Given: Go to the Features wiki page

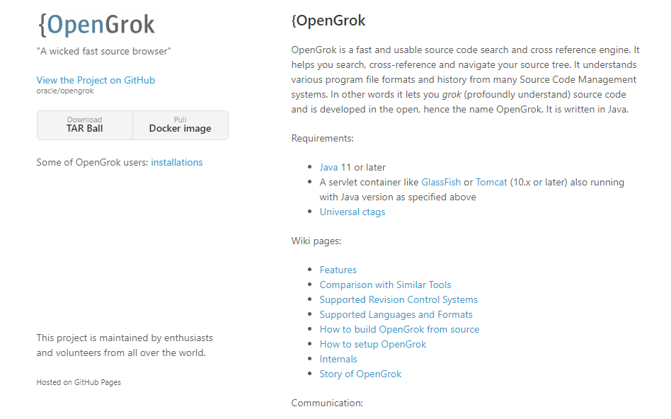Looking at the screenshot, I should 338,270.
